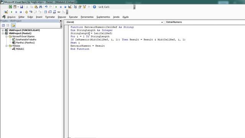The image size is (245, 138).
Task: Click Reset stop button in Standard toolbar
Action: 65,7
